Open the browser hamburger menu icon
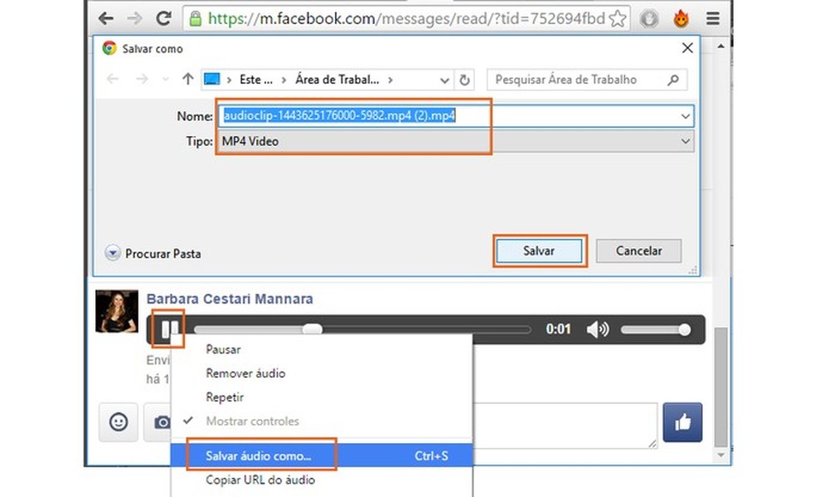Screen dimensions: 829x497 coord(712,17)
